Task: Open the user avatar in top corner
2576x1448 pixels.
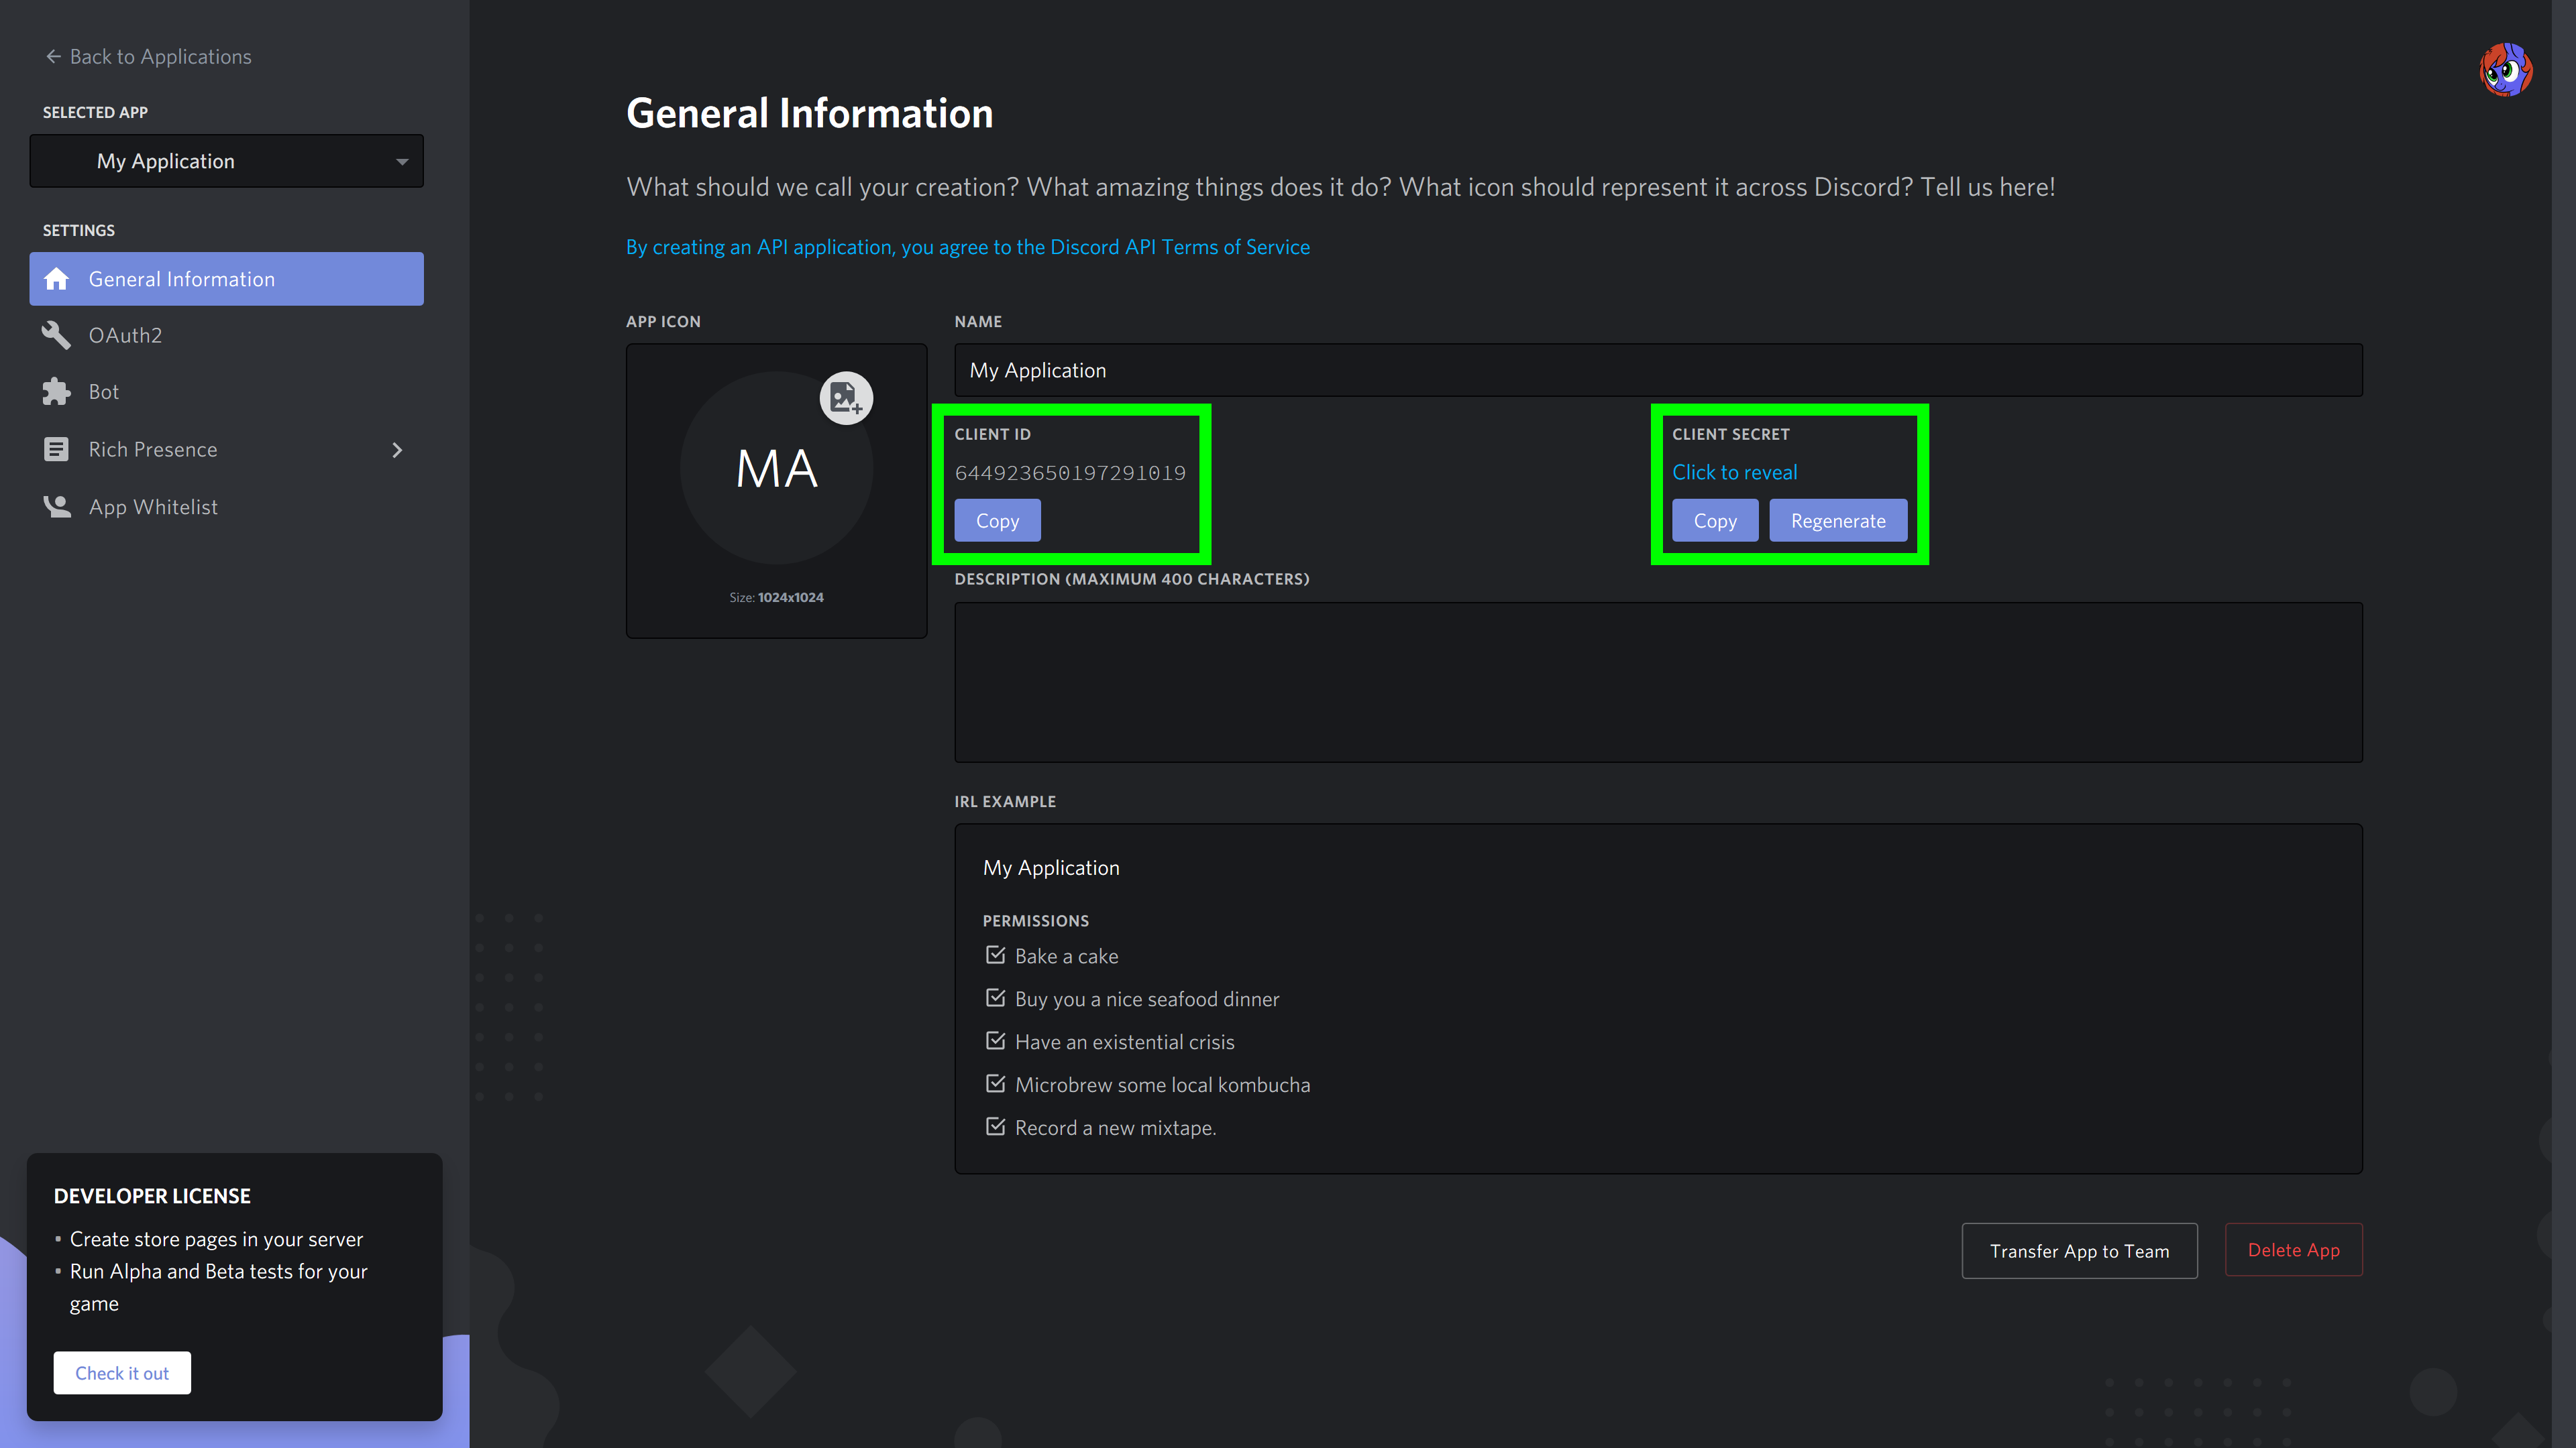Action: click(2505, 70)
